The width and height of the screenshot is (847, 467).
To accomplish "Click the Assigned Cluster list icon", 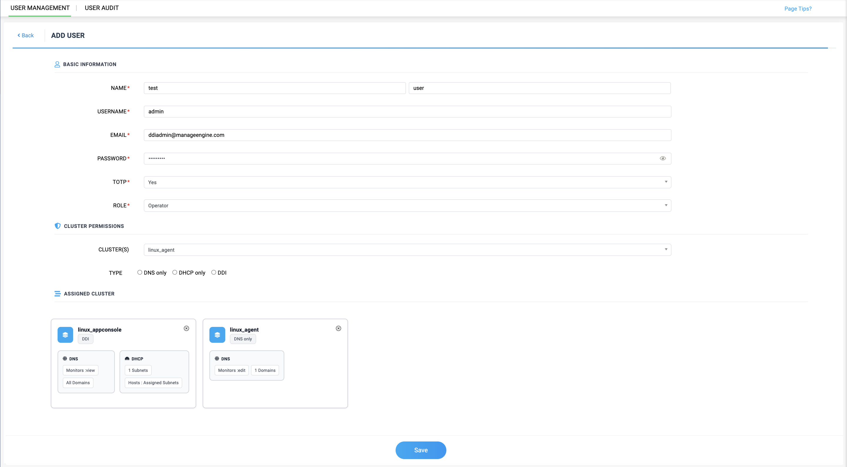I will 58,294.
